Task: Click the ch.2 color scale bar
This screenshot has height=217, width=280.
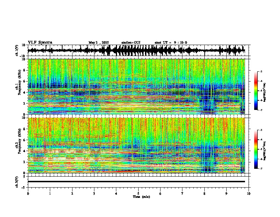Action: pyautogui.click(x=256, y=149)
